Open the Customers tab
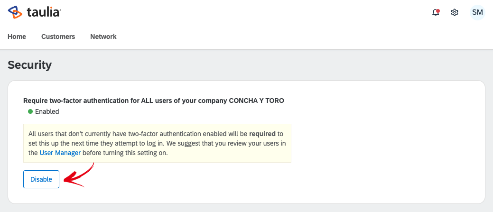The height and width of the screenshot is (212, 493). coord(58,37)
